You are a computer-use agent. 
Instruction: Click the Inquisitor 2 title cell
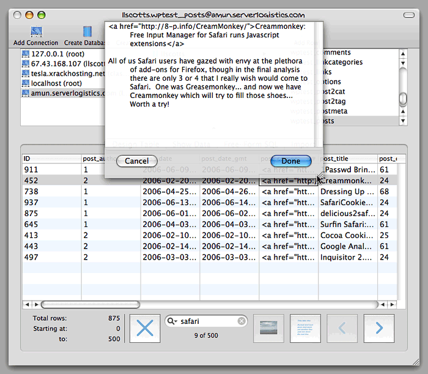click(347, 257)
